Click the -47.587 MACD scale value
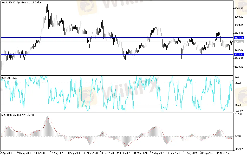 [x=238, y=149]
